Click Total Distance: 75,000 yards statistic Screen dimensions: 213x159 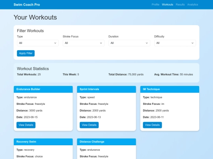[126, 75]
